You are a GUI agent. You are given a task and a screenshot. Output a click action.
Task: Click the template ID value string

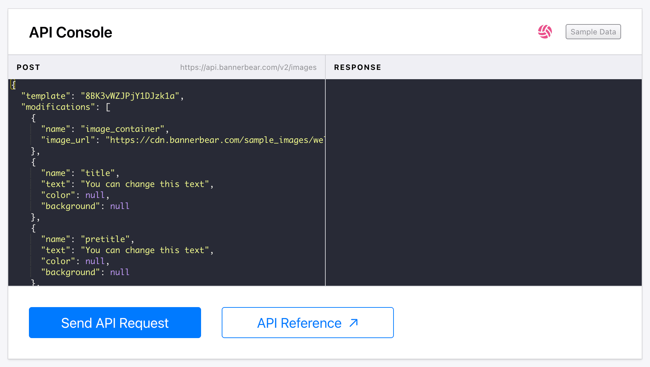pos(133,96)
